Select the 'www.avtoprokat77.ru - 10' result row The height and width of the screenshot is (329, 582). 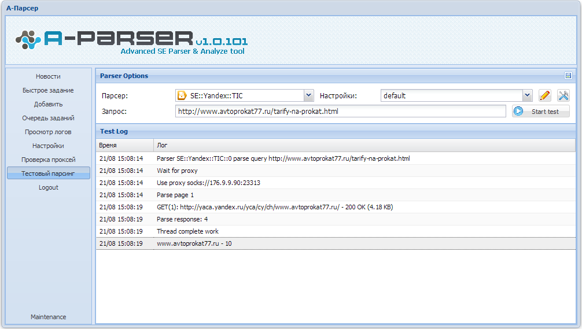pyautogui.click(x=336, y=243)
